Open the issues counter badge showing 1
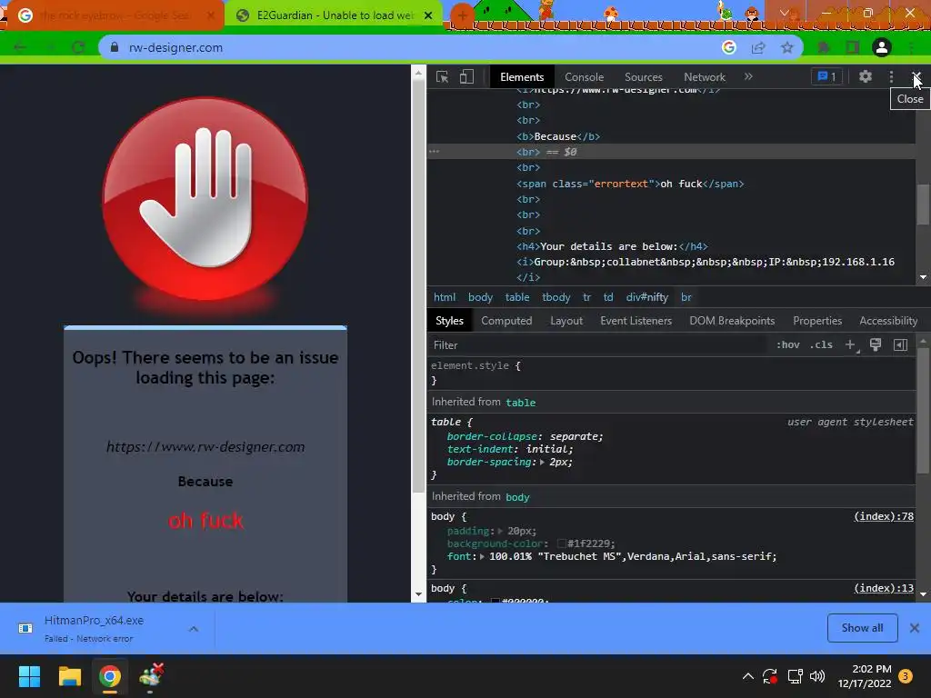Screen dimensions: 931x698 pyautogui.click(x=826, y=76)
